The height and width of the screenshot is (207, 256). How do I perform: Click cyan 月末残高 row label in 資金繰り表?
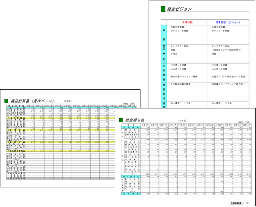click(x=131, y=193)
